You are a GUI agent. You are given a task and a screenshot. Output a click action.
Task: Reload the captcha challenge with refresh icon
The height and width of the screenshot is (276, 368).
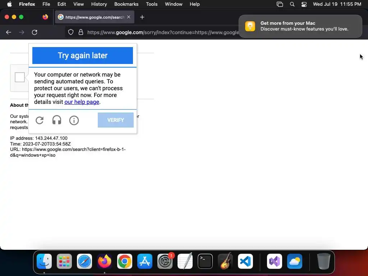(x=40, y=120)
